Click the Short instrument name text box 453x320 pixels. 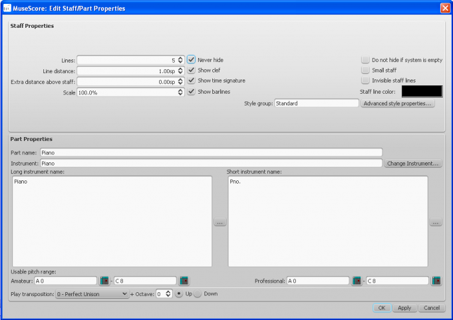[x=328, y=221]
